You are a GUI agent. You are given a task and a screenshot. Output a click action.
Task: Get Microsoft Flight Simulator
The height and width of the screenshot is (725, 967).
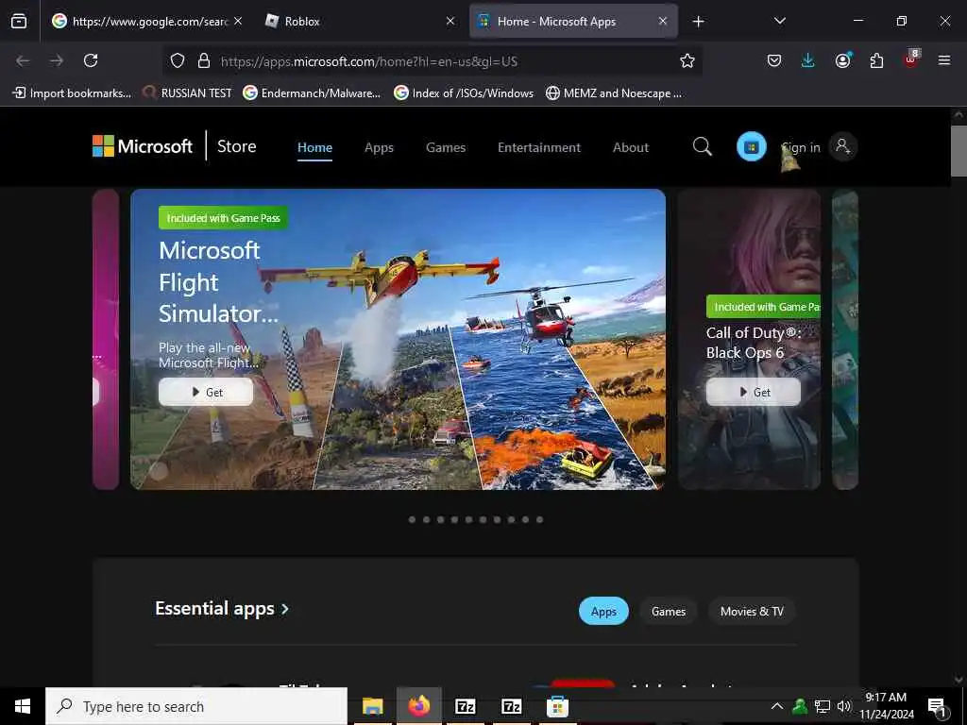click(206, 392)
